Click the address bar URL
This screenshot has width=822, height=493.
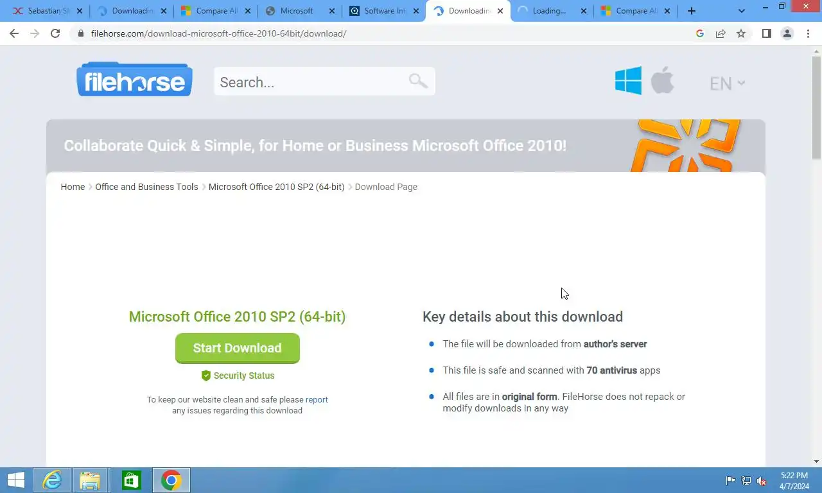click(218, 33)
